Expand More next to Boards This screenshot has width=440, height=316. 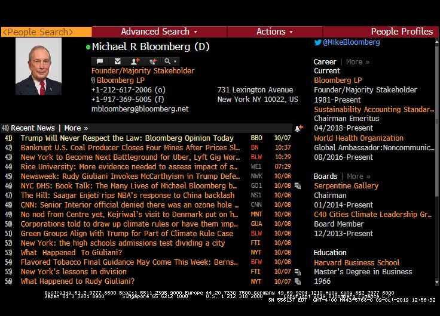[358, 176]
